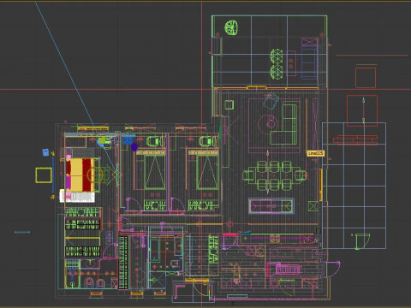Select the small orange square outside right
The width and height of the screenshot is (411, 308).
coord(366,78)
